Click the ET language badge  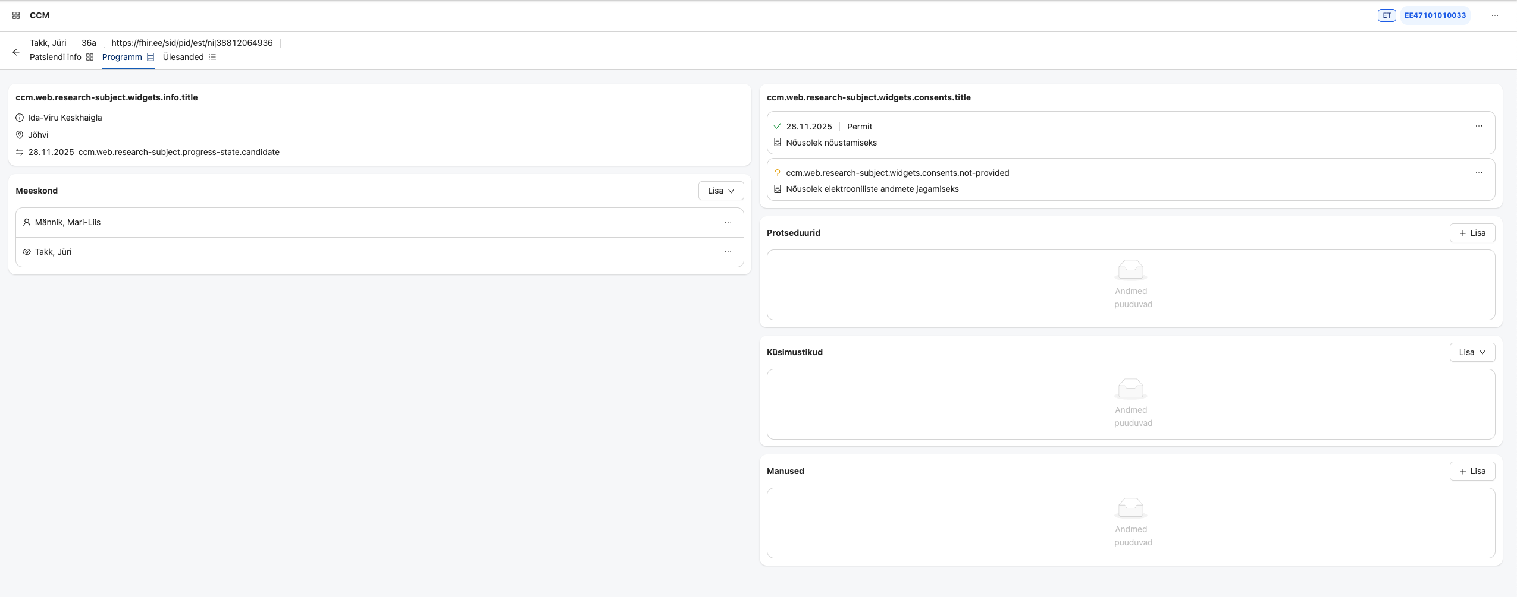[x=1386, y=15]
